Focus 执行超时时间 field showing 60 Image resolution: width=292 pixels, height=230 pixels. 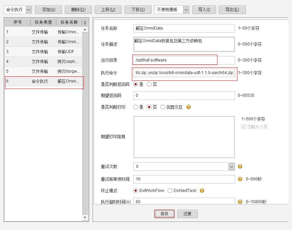tap(184, 201)
